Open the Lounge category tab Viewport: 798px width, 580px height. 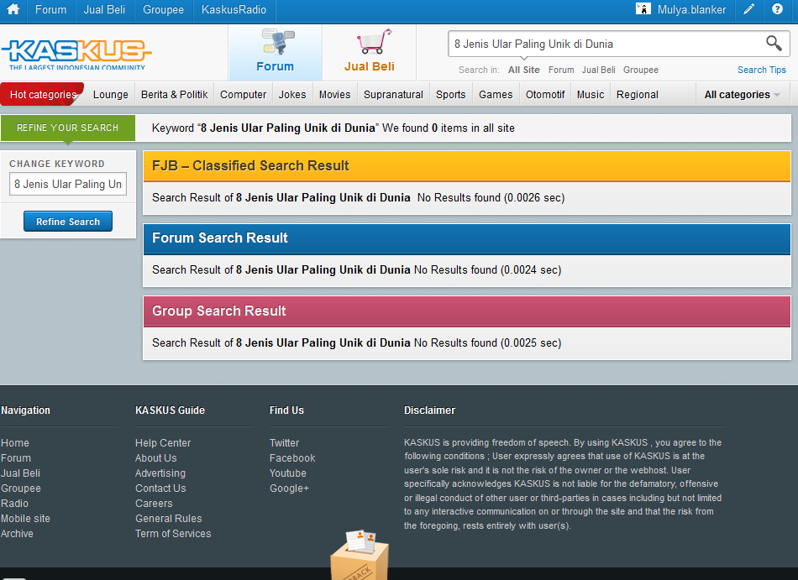[x=111, y=95]
